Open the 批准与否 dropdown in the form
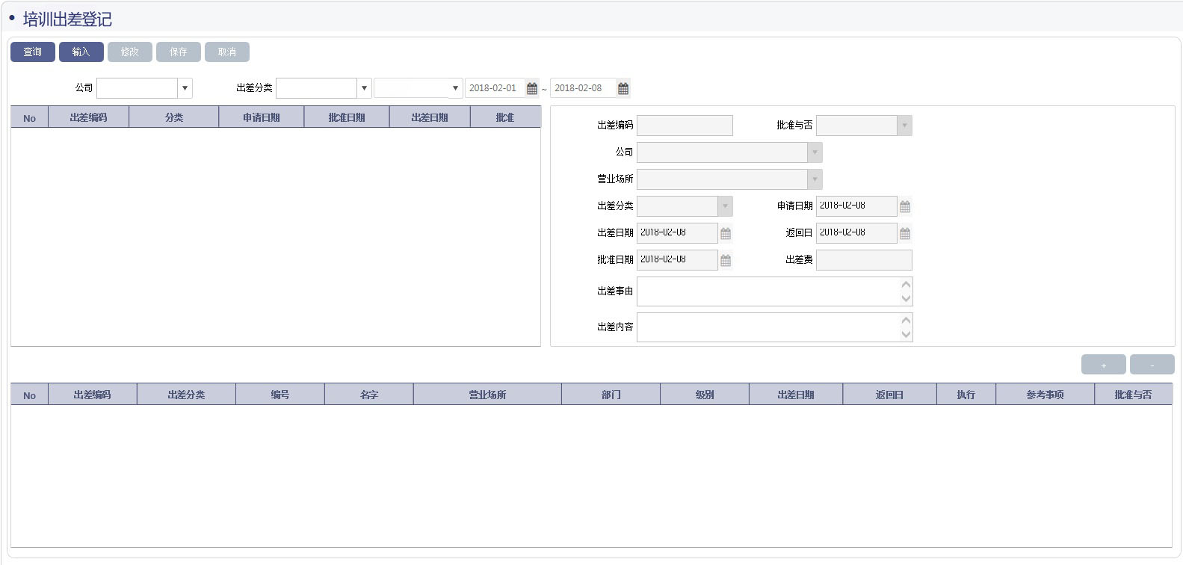The height and width of the screenshot is (565, 1183). 904,126
